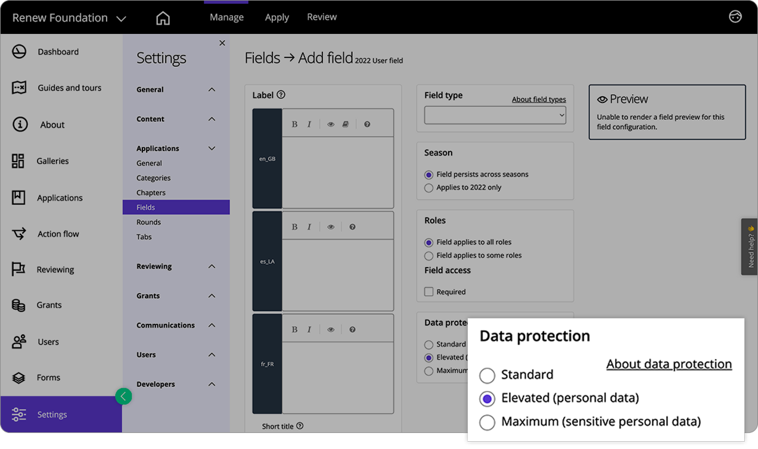Click the home icon in the top bar
Screen dimensions: 758x449
coord(163,17)
